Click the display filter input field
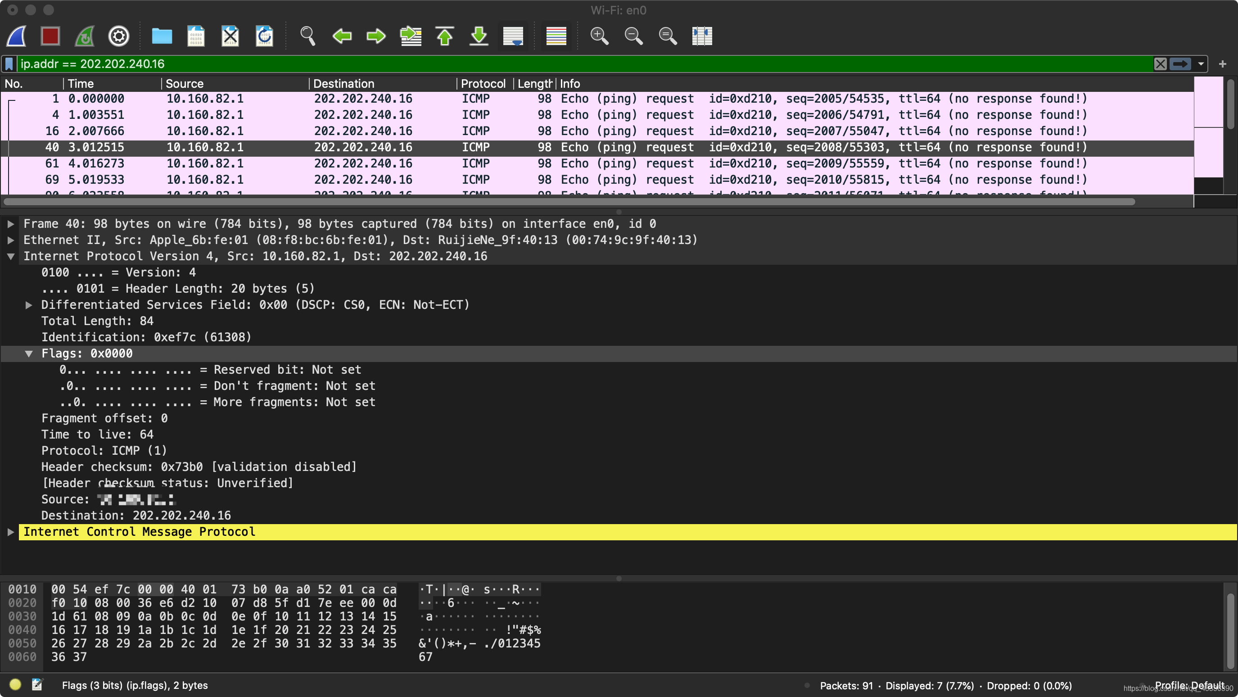Image resolution: width=1238 pixels, height=697 pixels. (584, 64)
